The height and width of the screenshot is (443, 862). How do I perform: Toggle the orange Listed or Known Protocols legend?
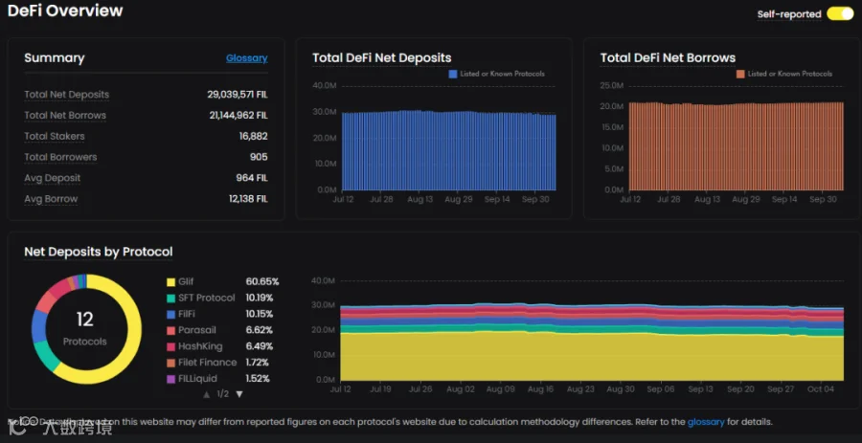click(x=784, y=74)
